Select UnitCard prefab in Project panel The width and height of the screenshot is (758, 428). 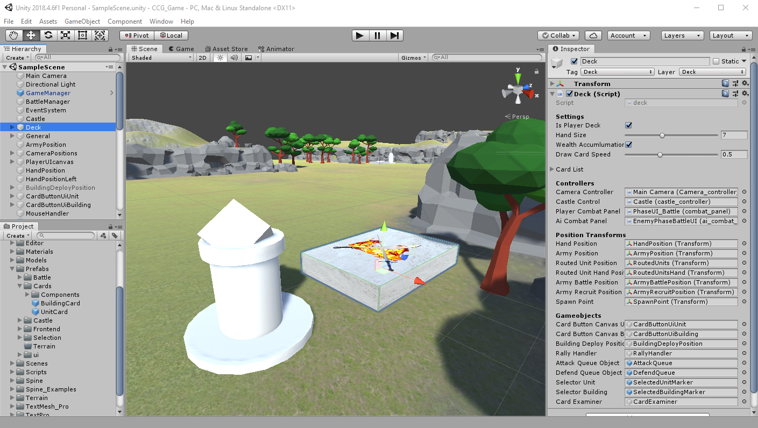pos(54,312)
